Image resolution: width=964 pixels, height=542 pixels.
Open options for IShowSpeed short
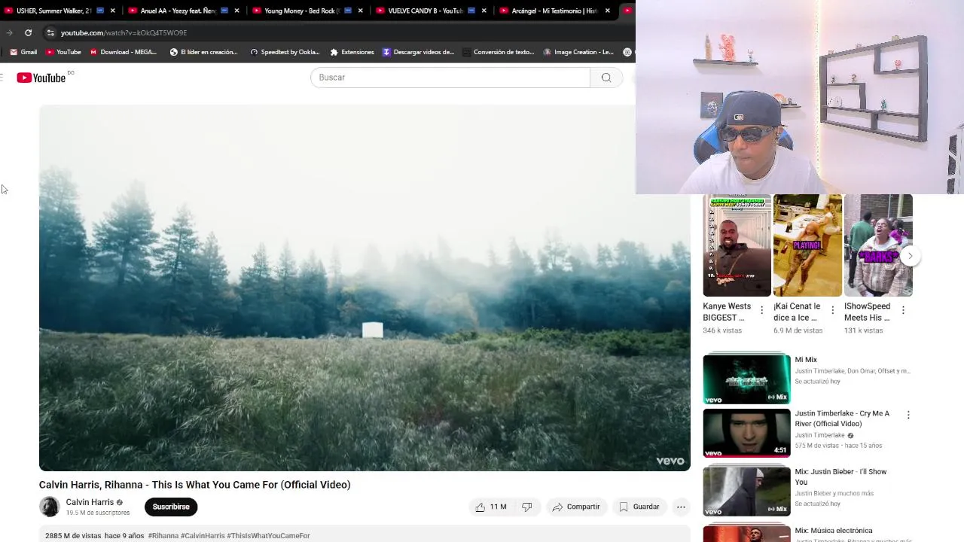(903, 310)
